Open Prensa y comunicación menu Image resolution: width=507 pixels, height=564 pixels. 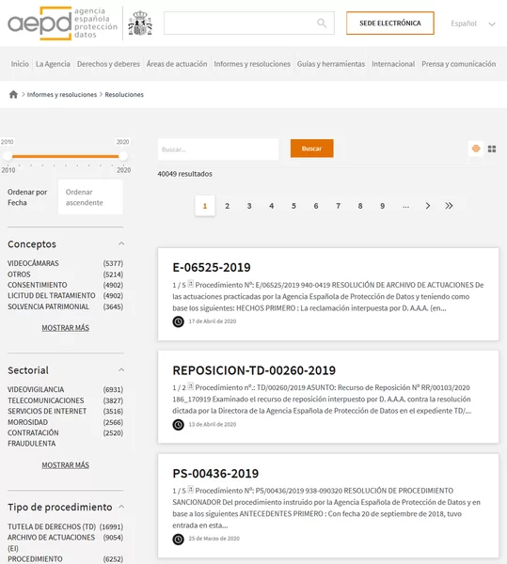pyautogui.click(x=458, y=64)
